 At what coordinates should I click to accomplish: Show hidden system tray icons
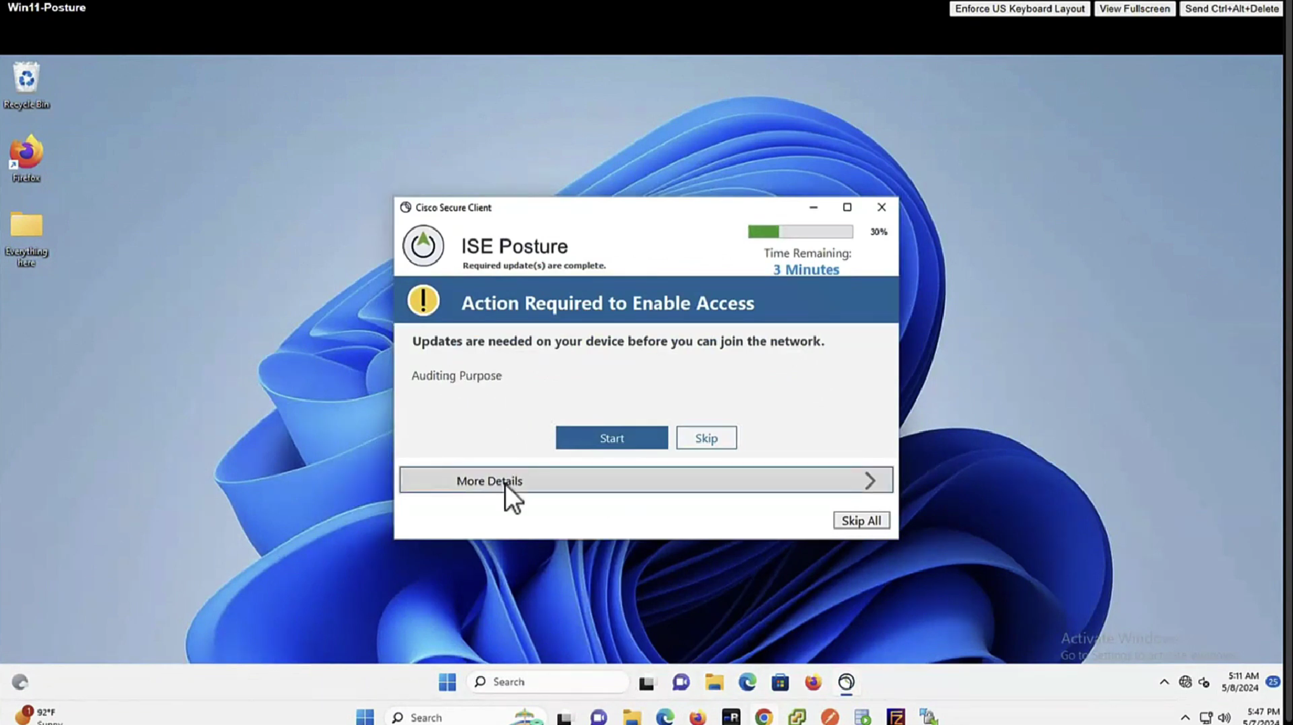(1164, 682)
